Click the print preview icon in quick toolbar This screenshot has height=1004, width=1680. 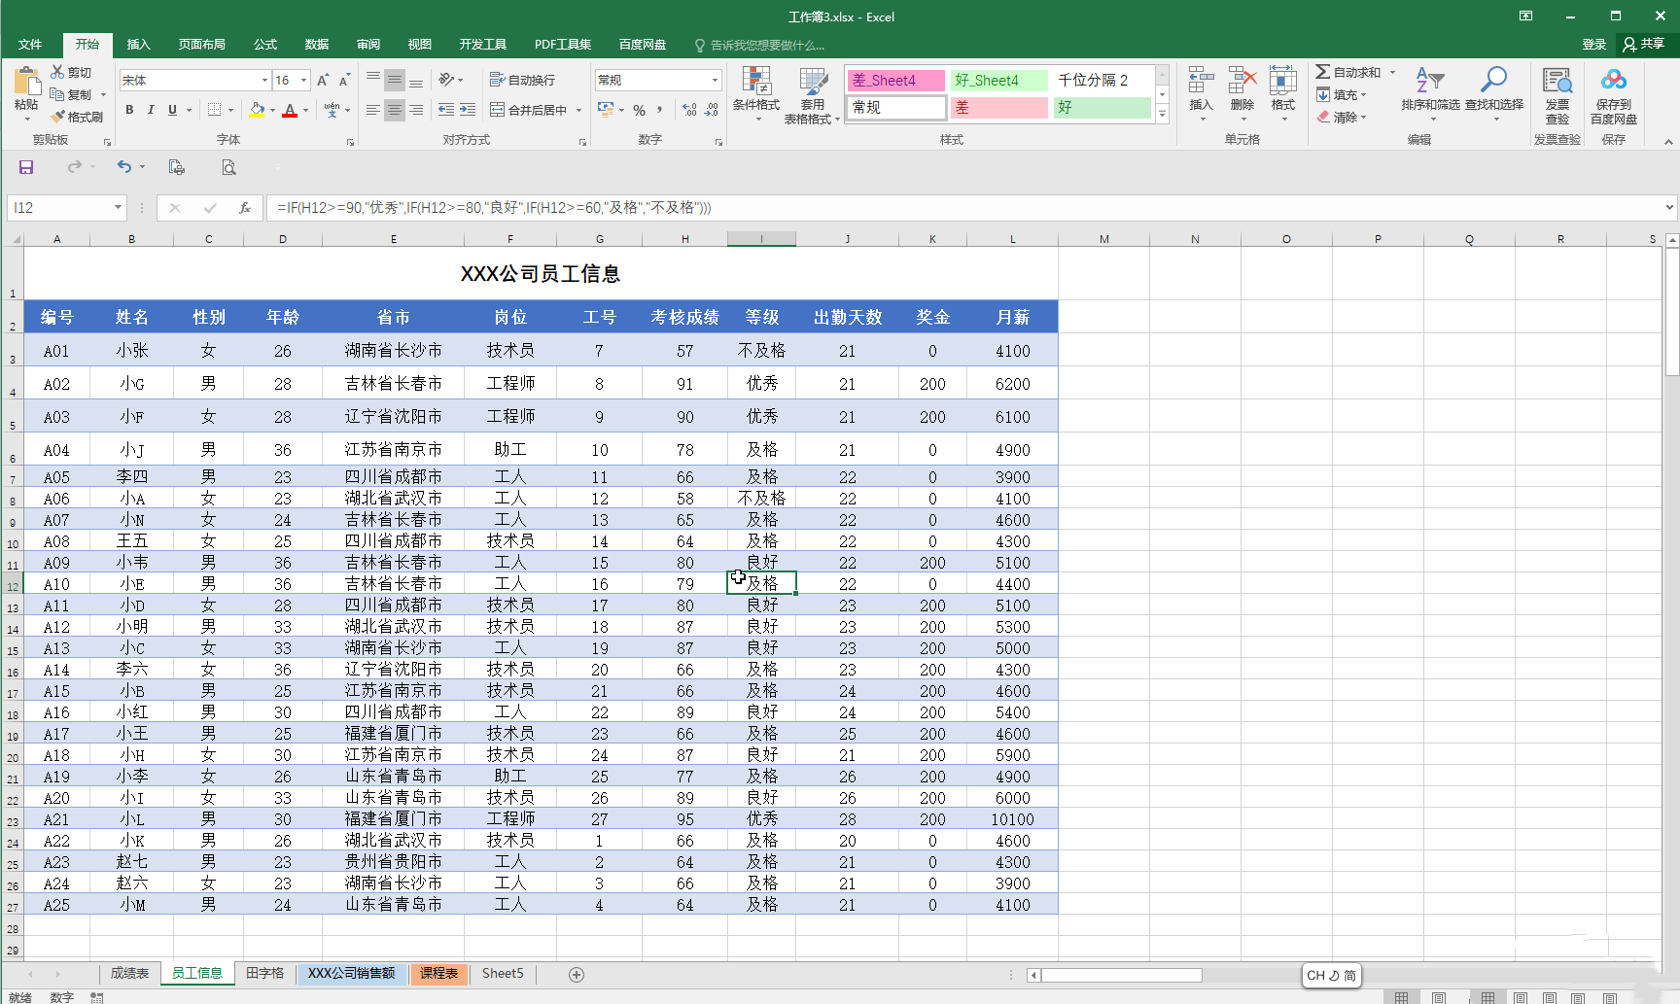[x=228, y=167]
